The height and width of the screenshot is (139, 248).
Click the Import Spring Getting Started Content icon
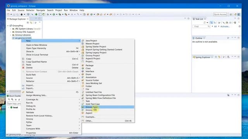(x=83, y=49)
